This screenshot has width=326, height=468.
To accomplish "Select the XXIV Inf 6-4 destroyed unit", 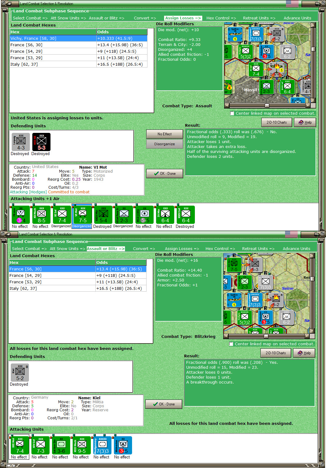I will click(x=186, y=215).
